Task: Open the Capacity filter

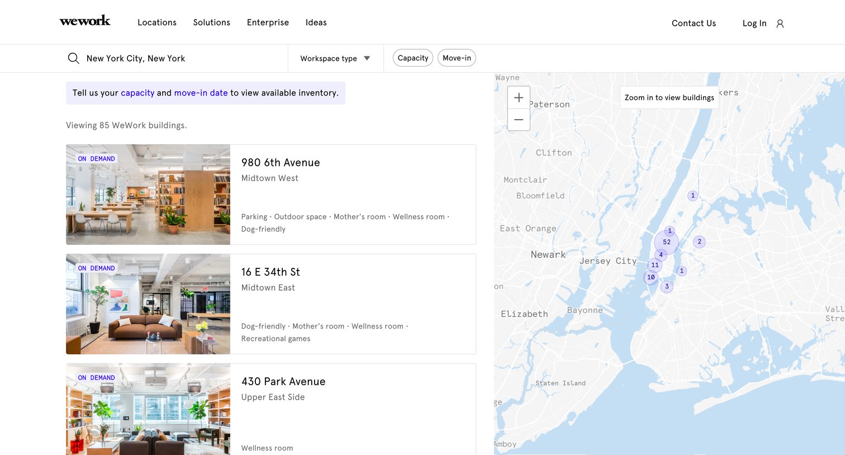Action: (x=413, y=58)
